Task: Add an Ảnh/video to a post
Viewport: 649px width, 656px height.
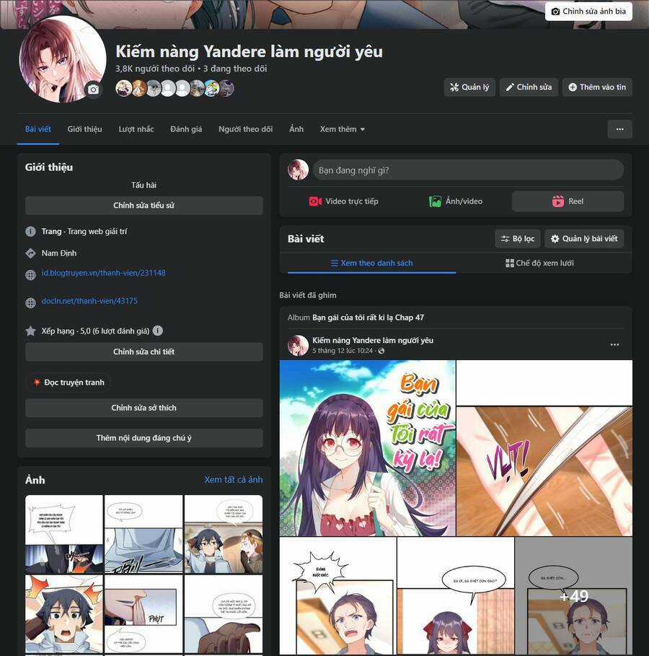Action: (456, 201)
